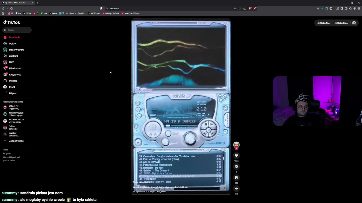362x203 pixels.
Task: Open followed account Tibiaskurwysyn
Action: (x=13, y=114)
